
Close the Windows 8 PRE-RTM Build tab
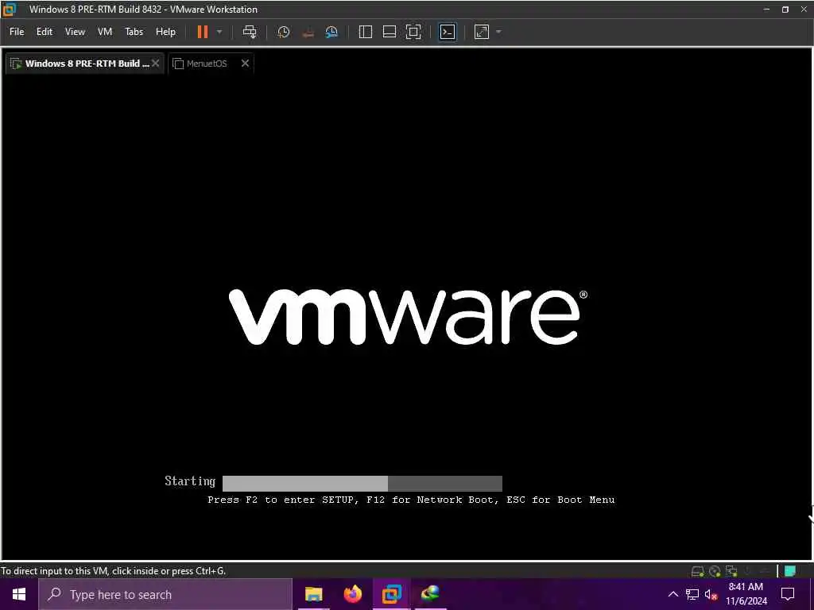click(x=155, y=64)
